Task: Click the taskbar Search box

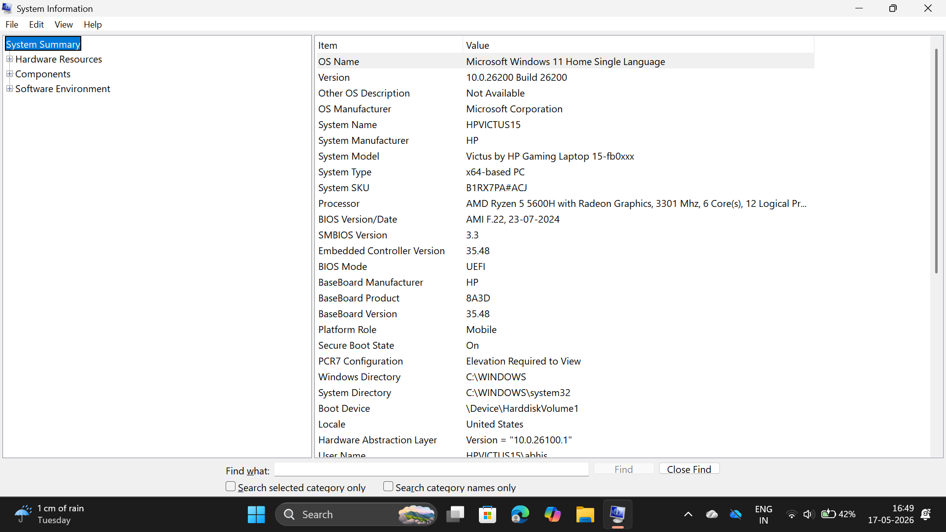Action: [x=356, y=514]
